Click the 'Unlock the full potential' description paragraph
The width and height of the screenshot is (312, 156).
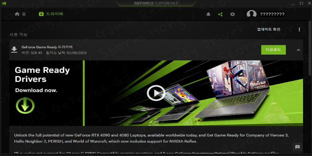[x=151, y=138]
